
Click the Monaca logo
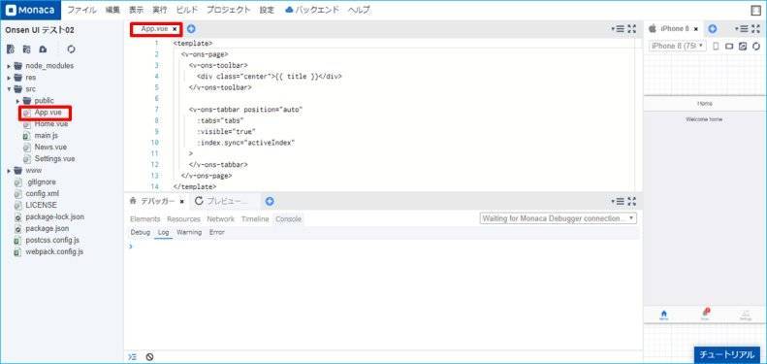(30, 10)
